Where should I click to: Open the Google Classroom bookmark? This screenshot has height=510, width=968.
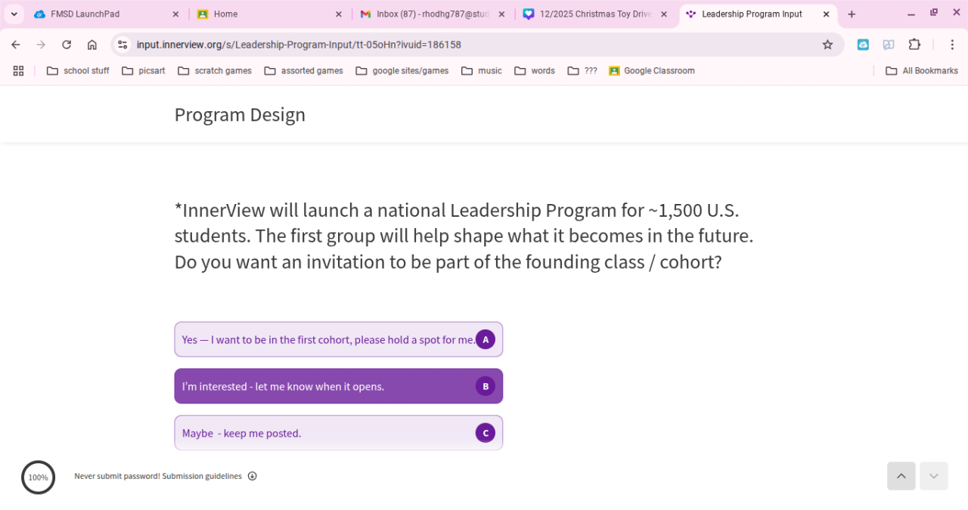coord(651,71)
